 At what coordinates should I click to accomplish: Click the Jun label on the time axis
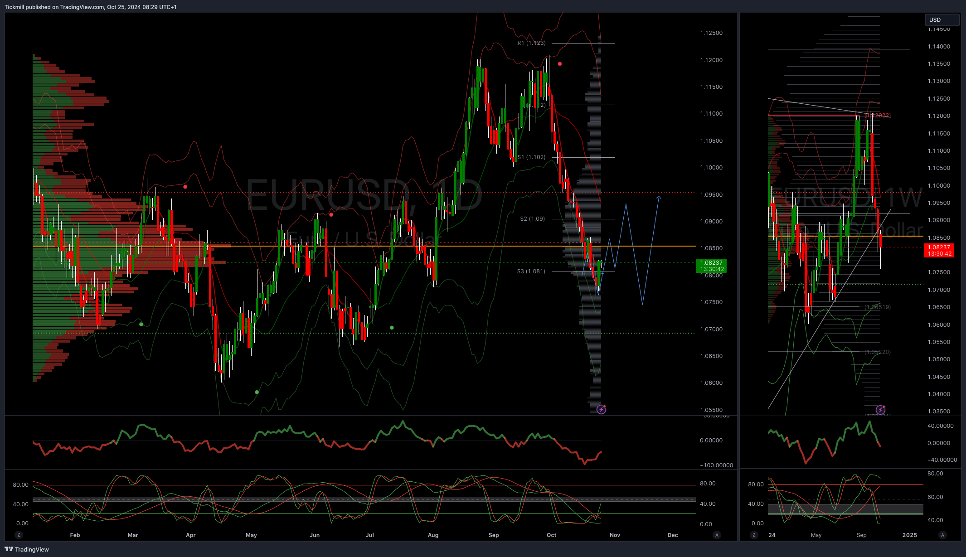315,535
